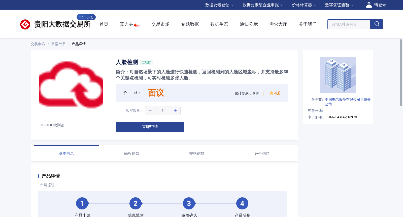Click the 互联网 tag beside the title
The height and width of the screenshot is (217, 403).
tap(147, 63)
